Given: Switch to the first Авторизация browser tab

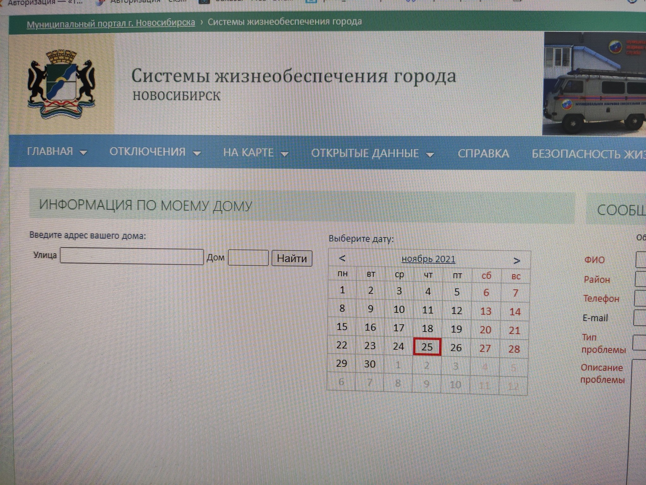Looking at the screenshot, I should point(44,3).
